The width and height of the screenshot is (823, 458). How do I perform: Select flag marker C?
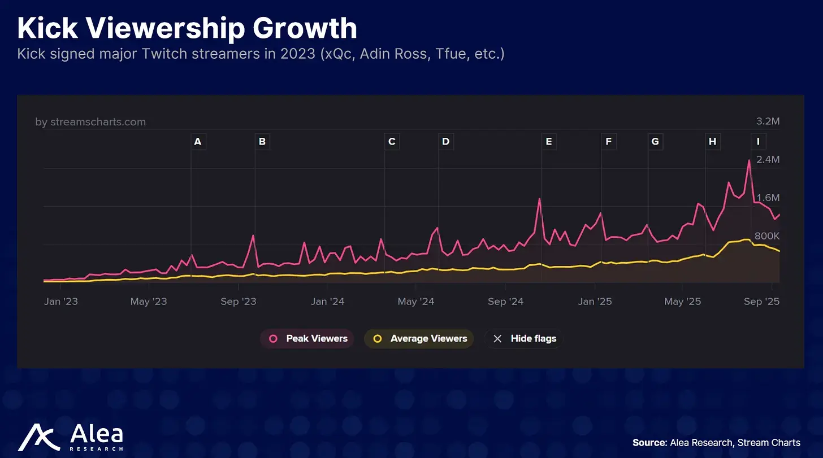[392, 142]
